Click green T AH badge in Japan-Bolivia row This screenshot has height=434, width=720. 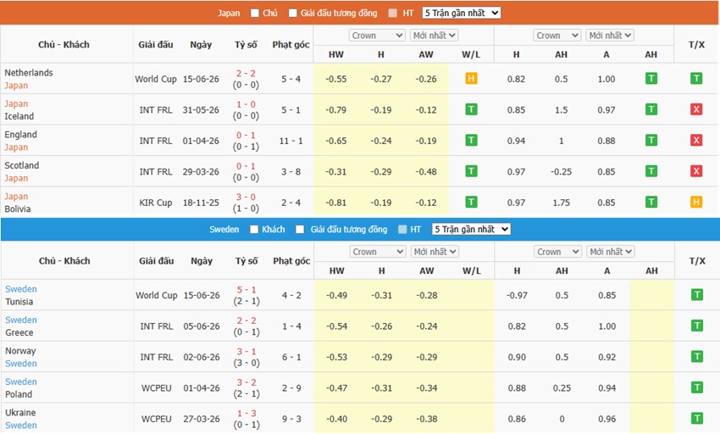tap(651, 202)
